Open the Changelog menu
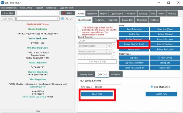Viewport: 183px width, 113px height. pyautogui.click(x=51, y=8)
